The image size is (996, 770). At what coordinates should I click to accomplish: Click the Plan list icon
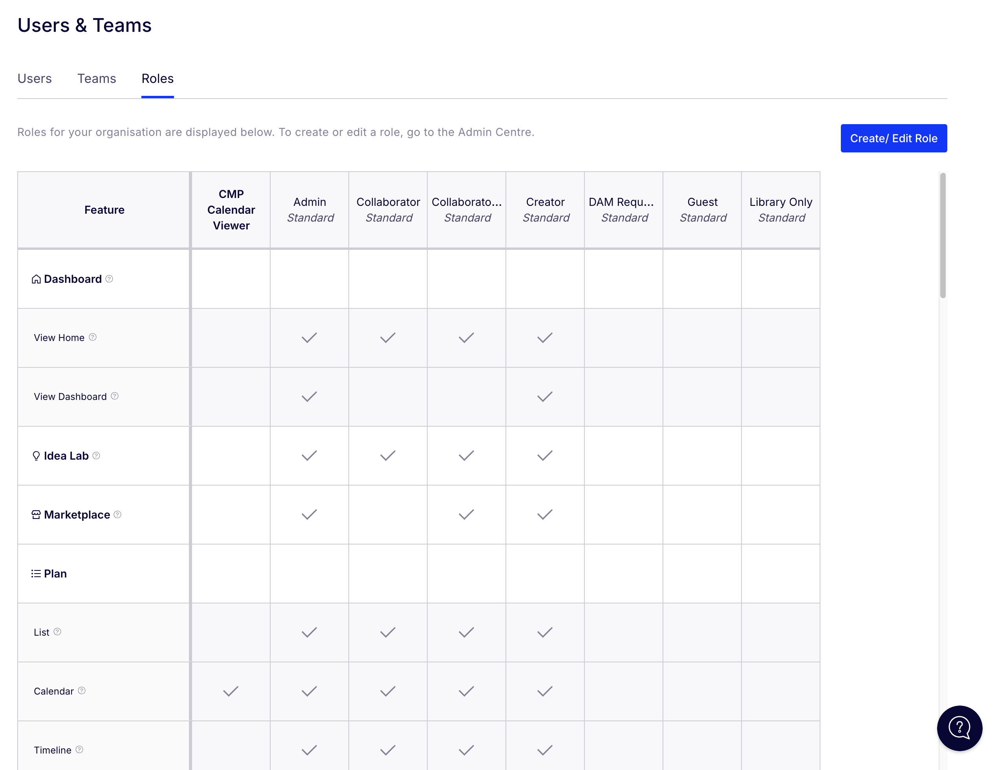[36, 574]
